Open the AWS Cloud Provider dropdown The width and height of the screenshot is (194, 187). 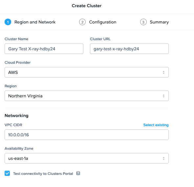pyautogui.click(x=87, y=72)
